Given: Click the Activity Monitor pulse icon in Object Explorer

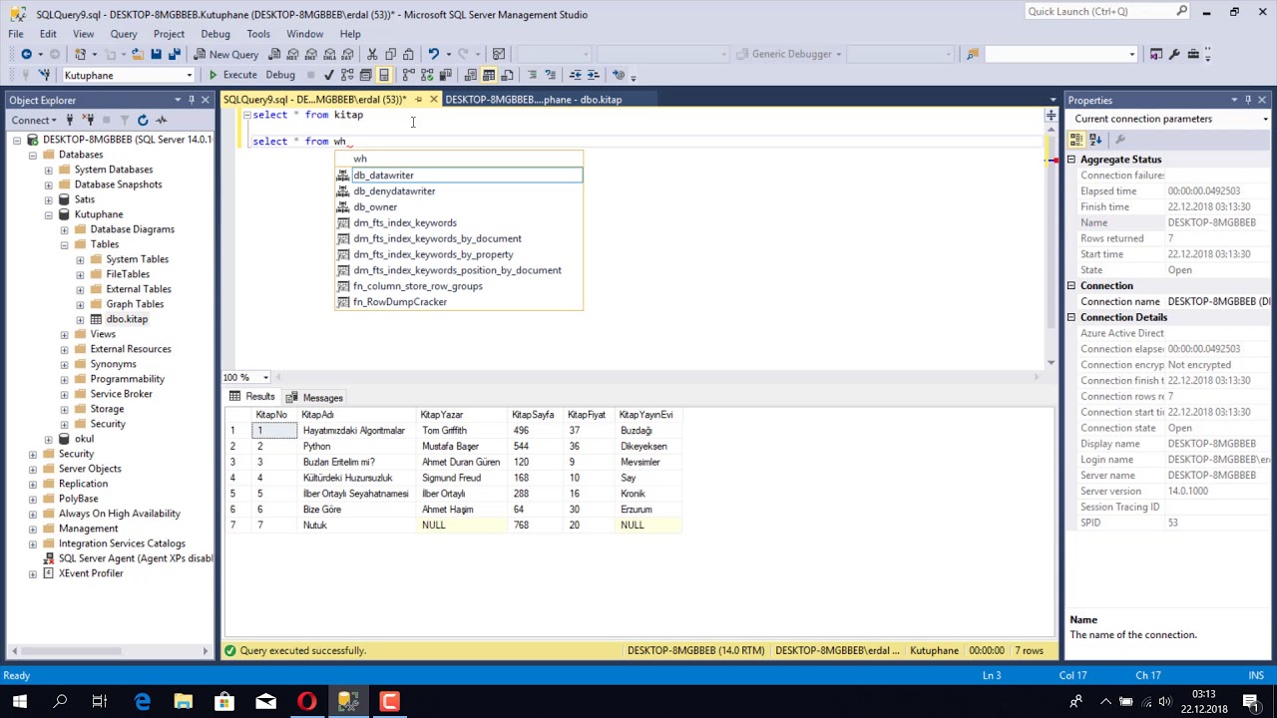Looking at the screenshot, I should pyautogui.click(x=160, y=120).
